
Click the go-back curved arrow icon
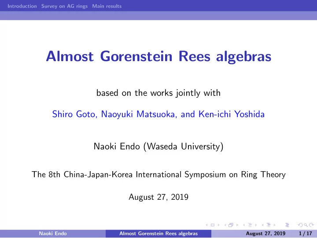pos(300,225)
